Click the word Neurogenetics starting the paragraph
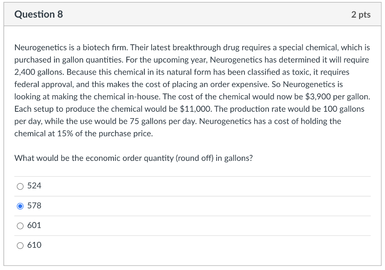 [41, 48]
